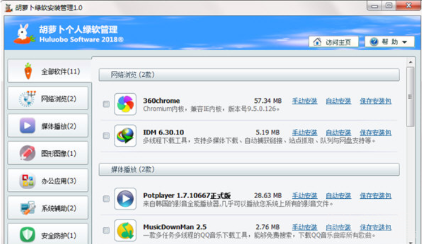Click 保存安装包 link for IDM
Screen dimensions: 422x244
click(x=376, y=133)
